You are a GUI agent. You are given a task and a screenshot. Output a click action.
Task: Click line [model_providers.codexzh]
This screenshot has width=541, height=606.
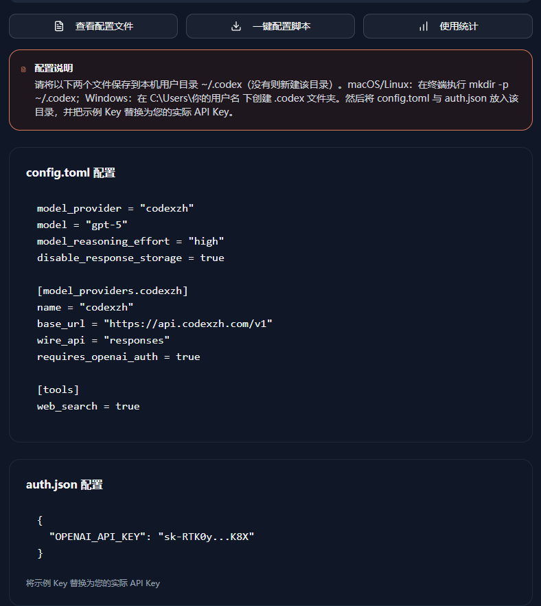coord(113,291)
